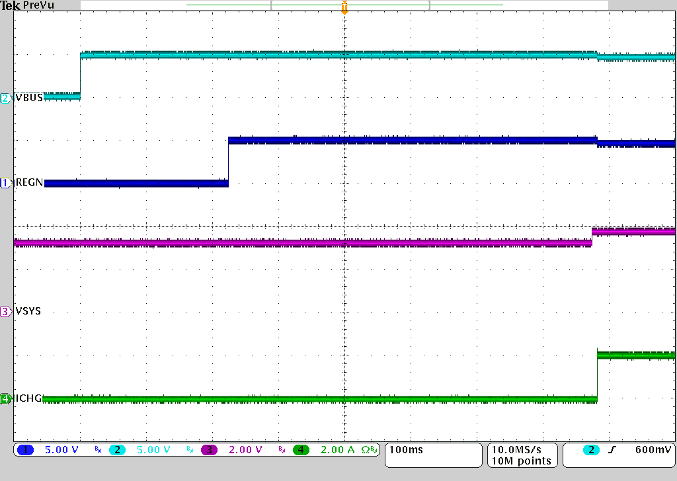
Task: Select the Channel 4 badge beside ICHG label
Action: (5, 398)
